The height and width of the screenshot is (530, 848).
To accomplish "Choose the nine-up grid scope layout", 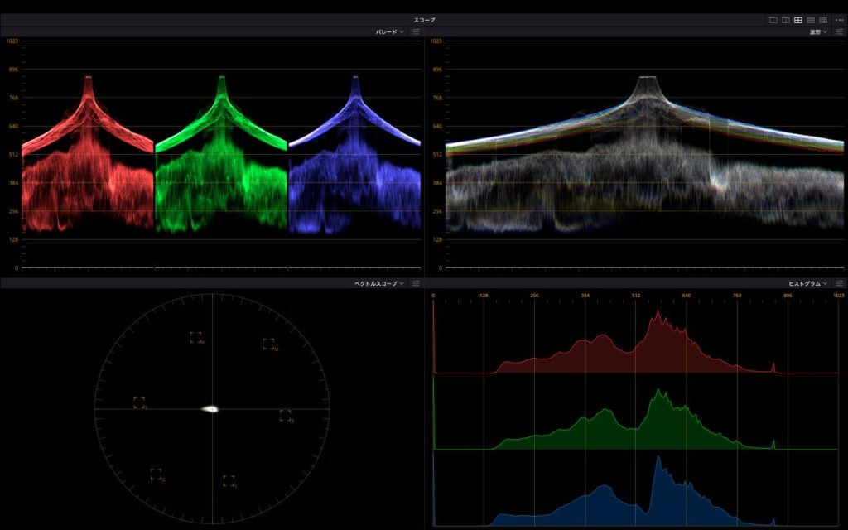I will click(x=823, y=20).
